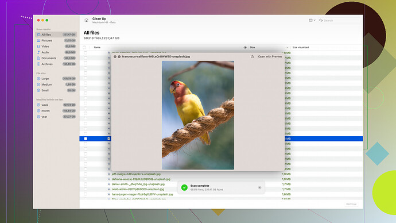Image resolution: width=396 pixels, height=223 pixels.
Task: Open the view layout dropdown in toolbar
Action: (x=312, y=20)
